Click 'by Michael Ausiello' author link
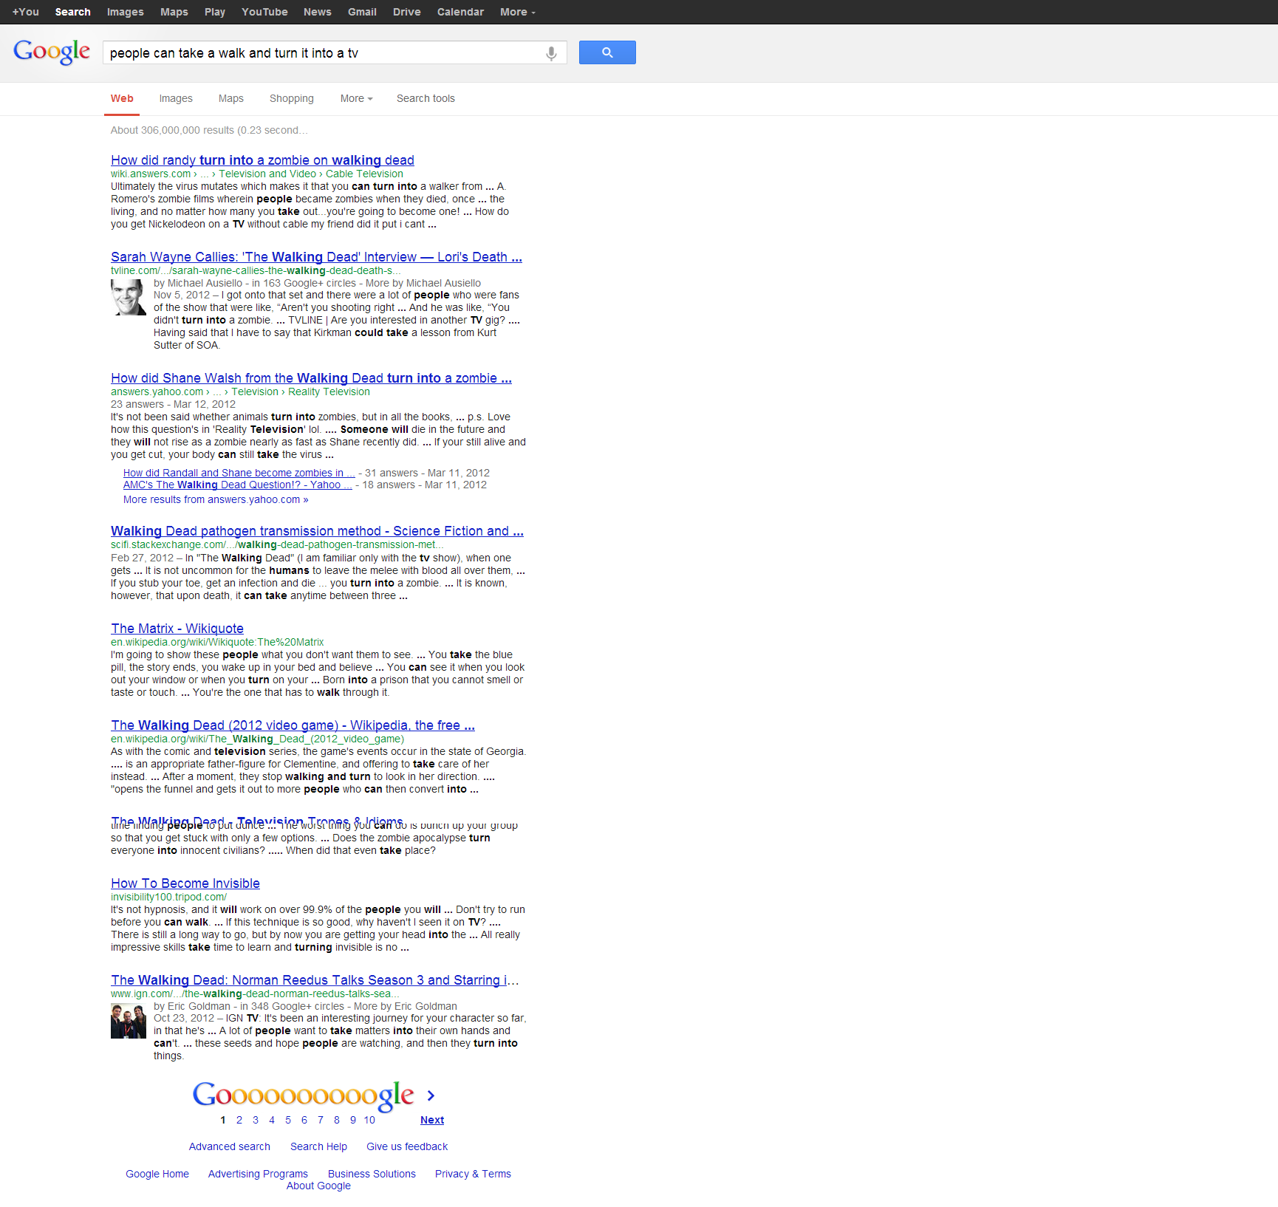The height and width of the screenshot is (1207, 1278). (198, 283)
